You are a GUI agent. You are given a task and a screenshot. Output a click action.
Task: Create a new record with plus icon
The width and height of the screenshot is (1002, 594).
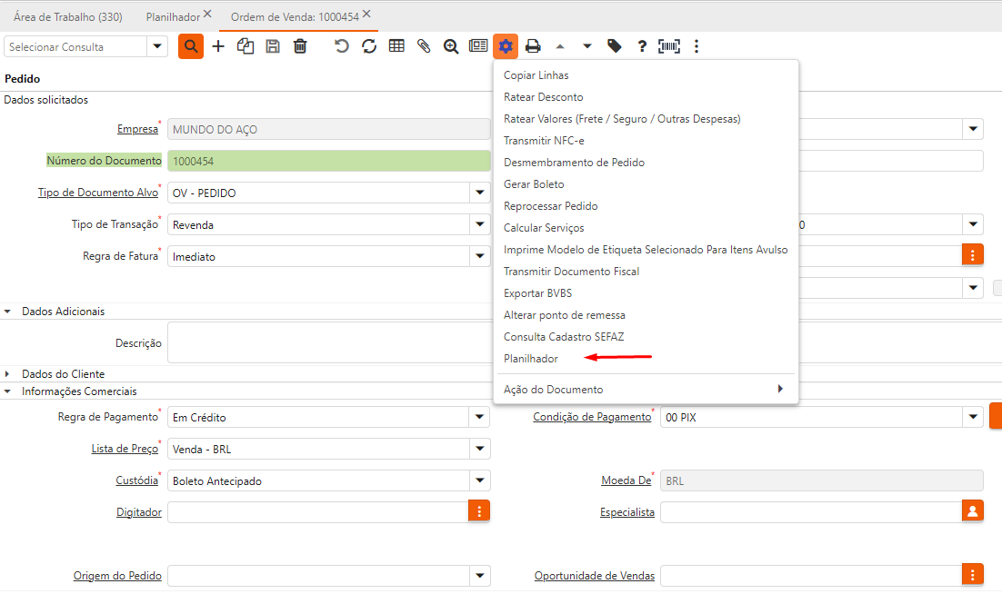pyautogui.click(x=218, y=46)
